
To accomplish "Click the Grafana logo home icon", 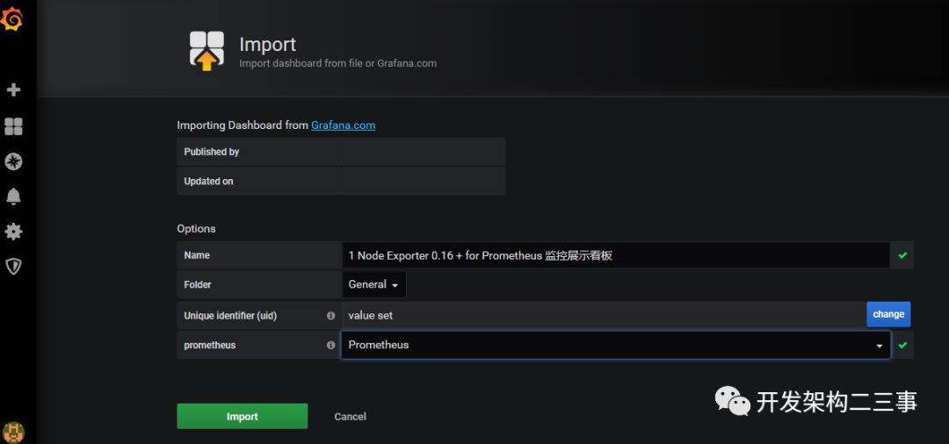I will point(12,19).
